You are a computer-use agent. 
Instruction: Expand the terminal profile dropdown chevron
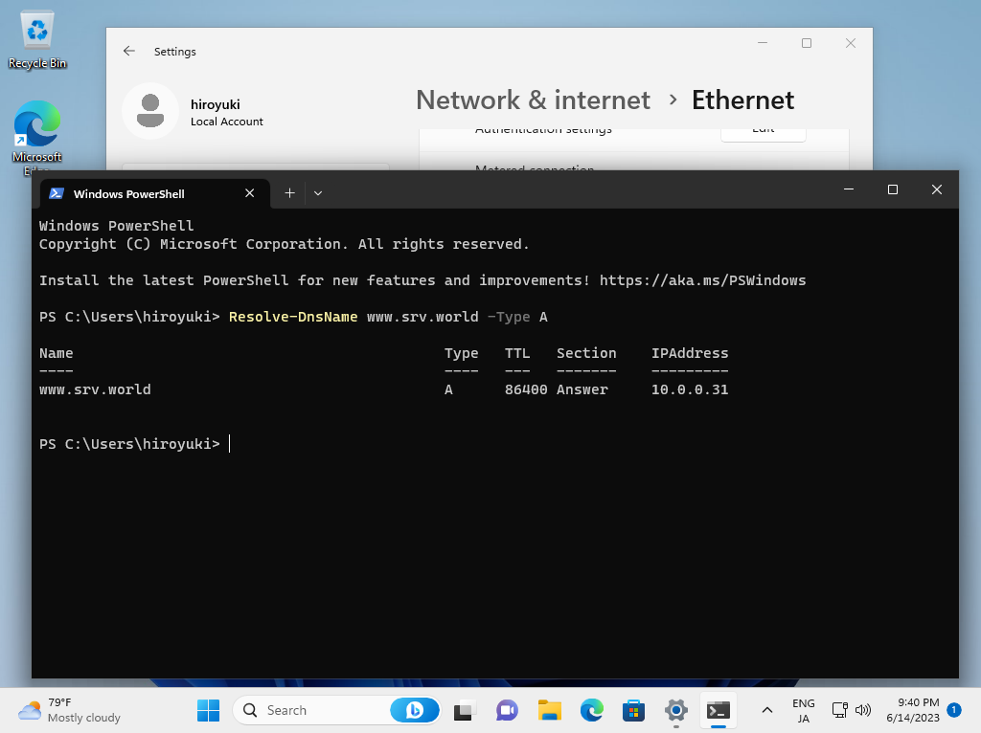[x=318, y=193]
